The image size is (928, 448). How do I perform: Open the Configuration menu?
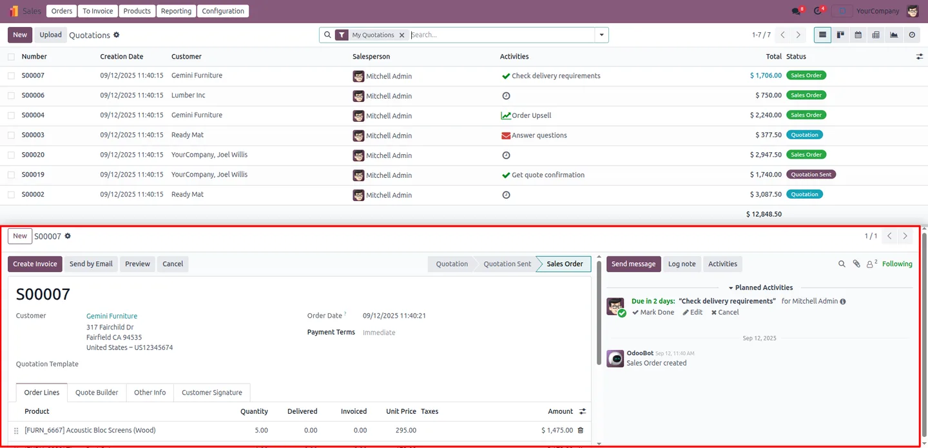coord(223,11)
